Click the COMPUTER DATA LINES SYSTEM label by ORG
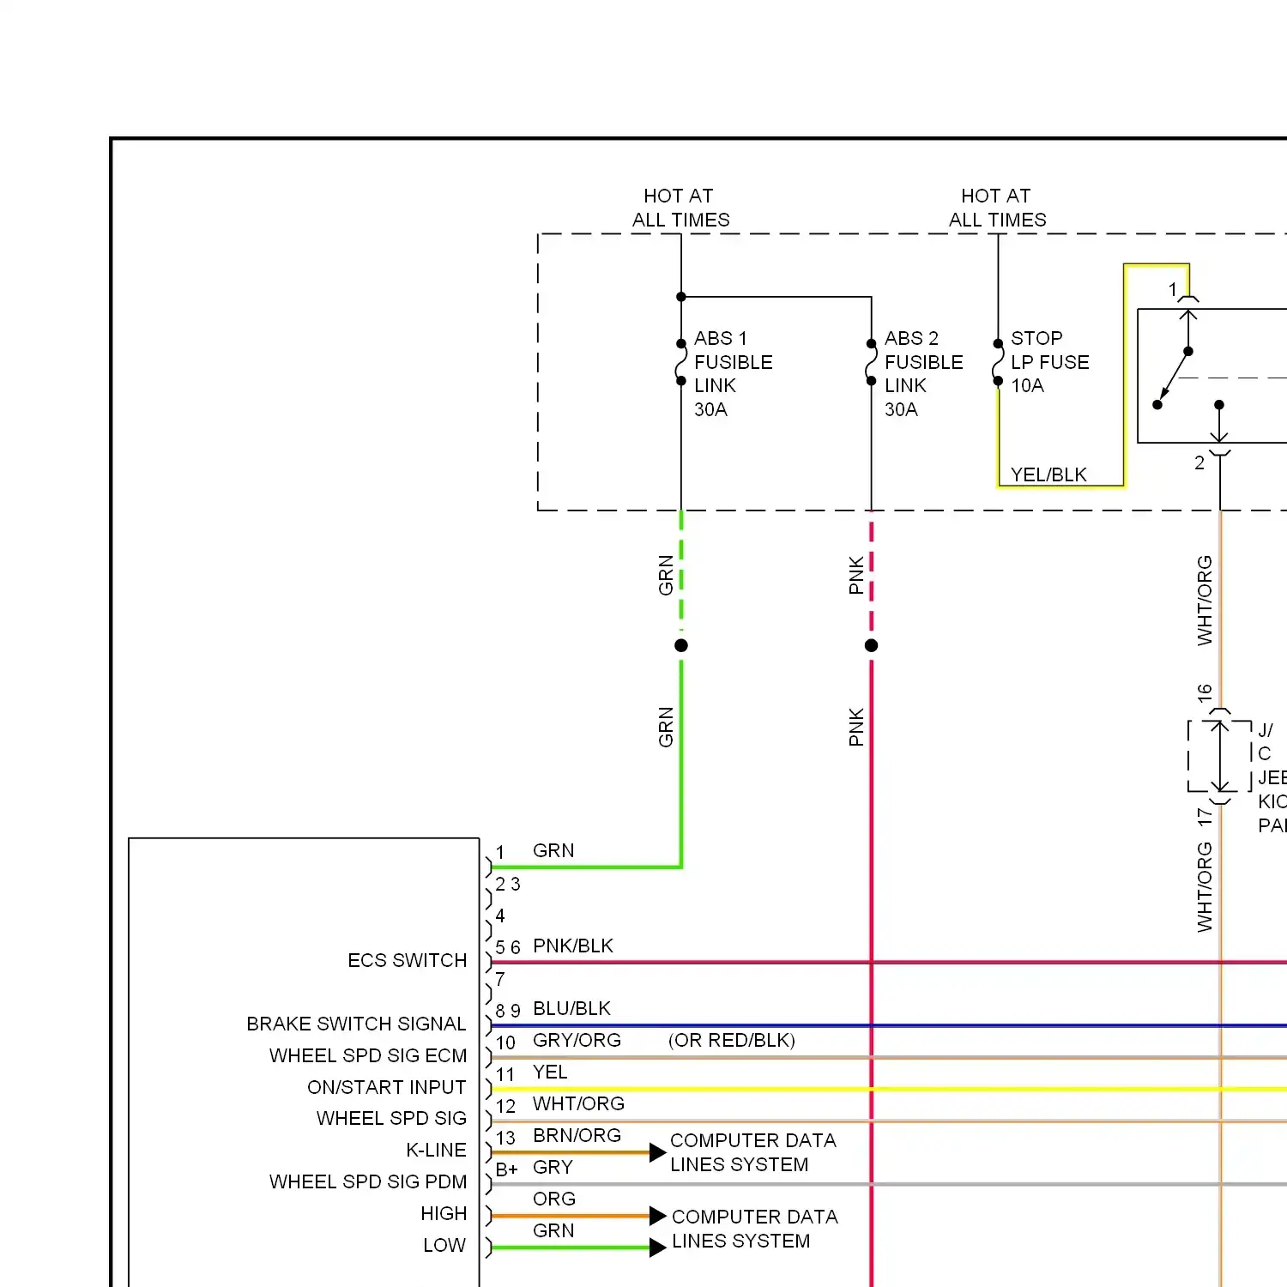This screenshot has width=1287, height=1287. coord(755,1229)
